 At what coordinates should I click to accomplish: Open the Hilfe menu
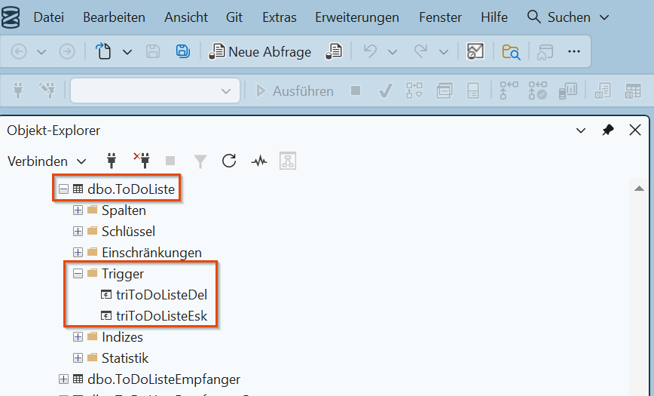(x=494, y=17)
